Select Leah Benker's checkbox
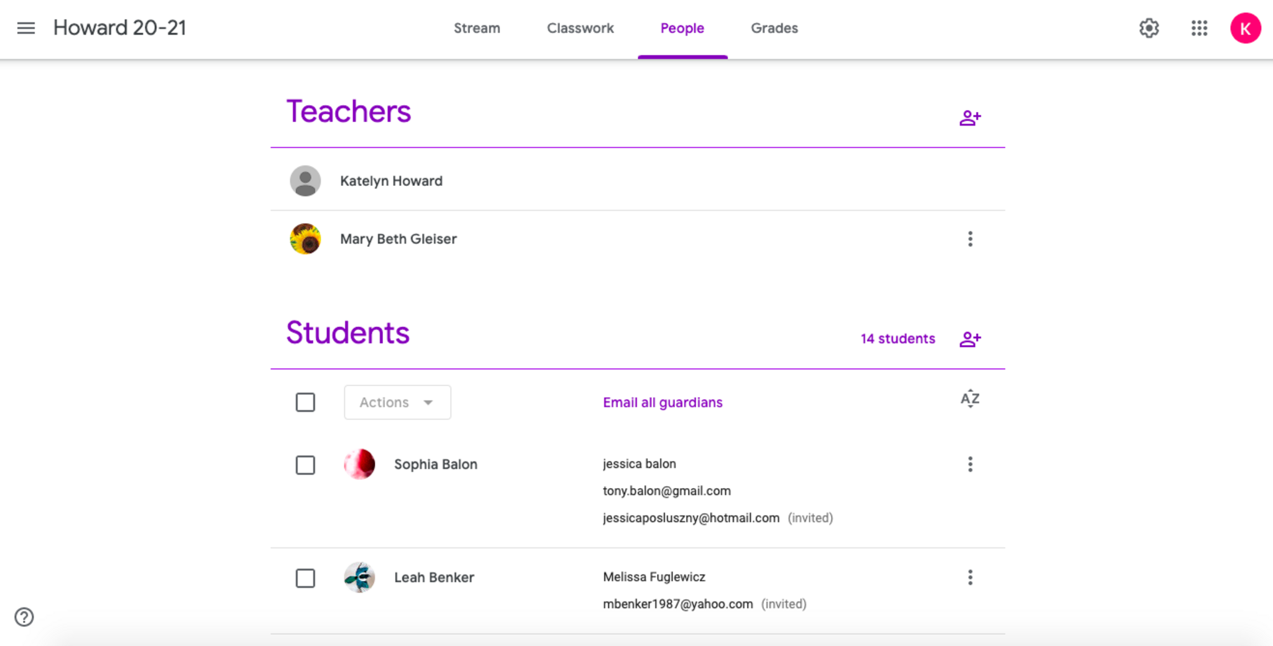This screenshot has height=646, width=1273. click(x=305, y=578)
